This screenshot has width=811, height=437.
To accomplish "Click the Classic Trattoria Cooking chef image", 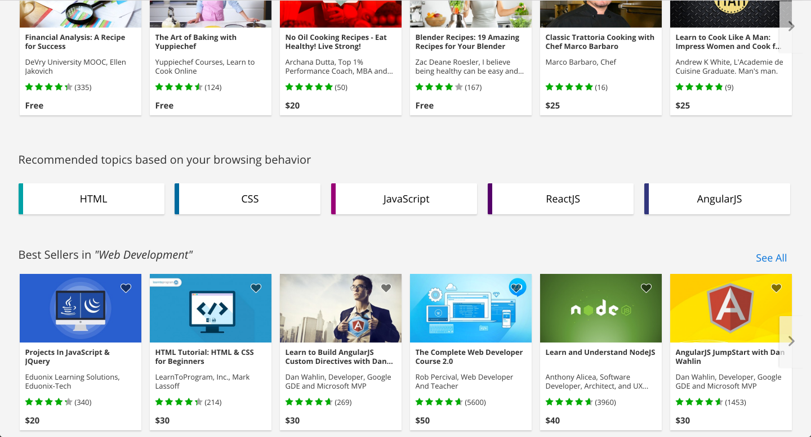I will tap(601, 13).
